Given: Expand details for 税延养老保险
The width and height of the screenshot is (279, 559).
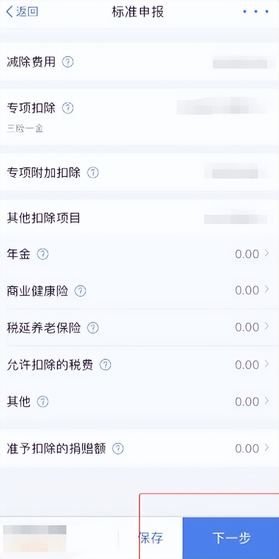Looking at the screenshot, I should click(x=268, y=327).
